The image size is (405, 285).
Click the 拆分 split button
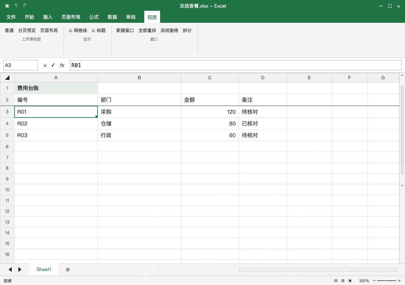(x=187, y=30)
